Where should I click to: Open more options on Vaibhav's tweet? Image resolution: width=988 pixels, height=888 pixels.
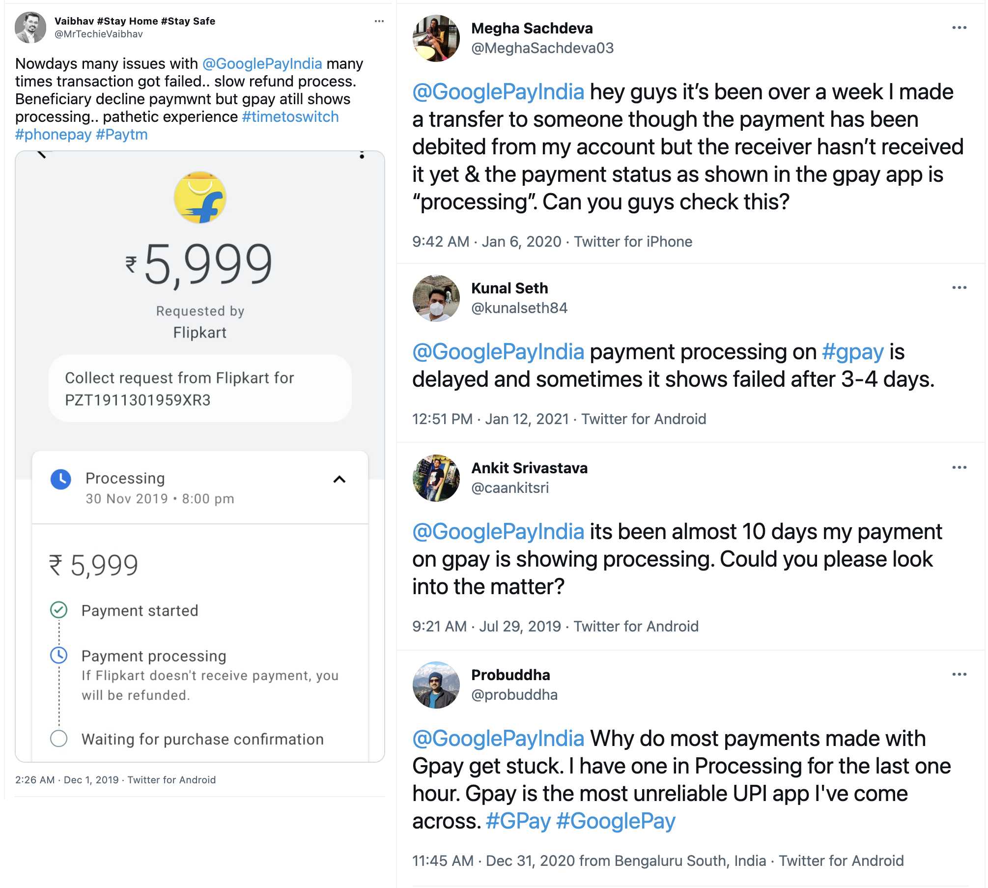click(x=379, y=21)
